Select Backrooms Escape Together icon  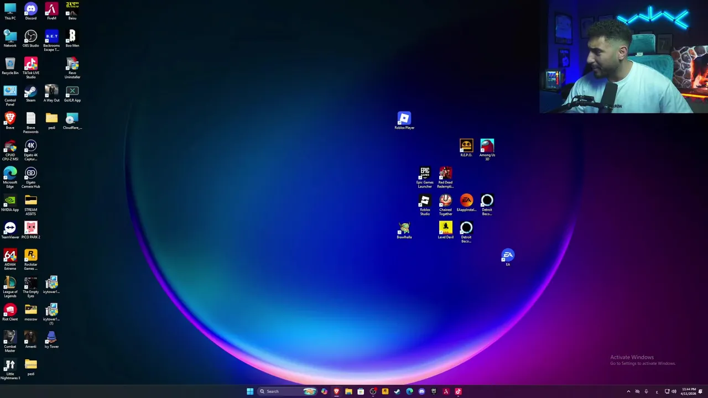point(51,40)
